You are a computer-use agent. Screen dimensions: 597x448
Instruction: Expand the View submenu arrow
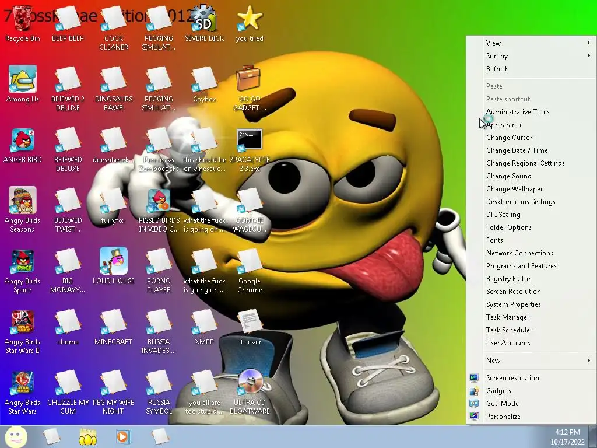pos(589,43)
